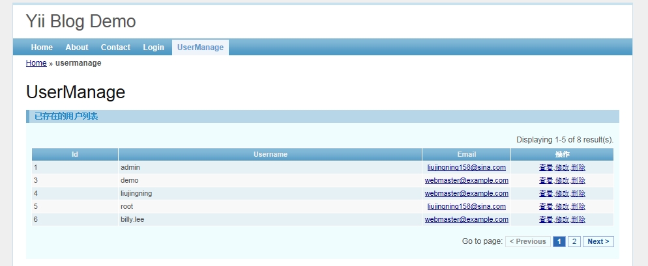
Task: Open the Contact menu item
Action: point(115,47)
